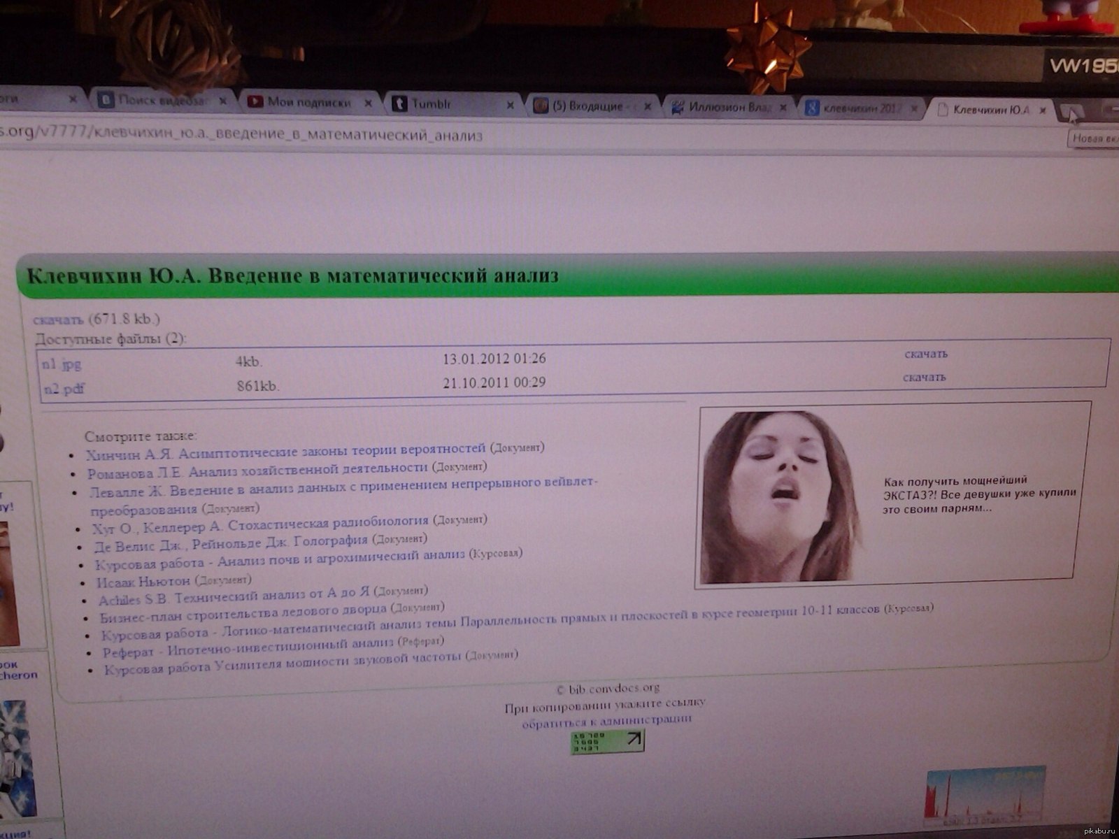The image size is (1119, 839).
Task: Close the Tumblr tab
Action: (x=510, y=105)
